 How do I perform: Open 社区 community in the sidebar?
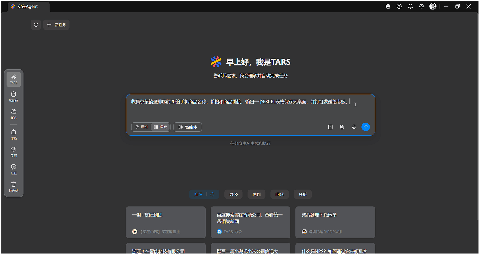pyautogui.click(x=13, y=169)
